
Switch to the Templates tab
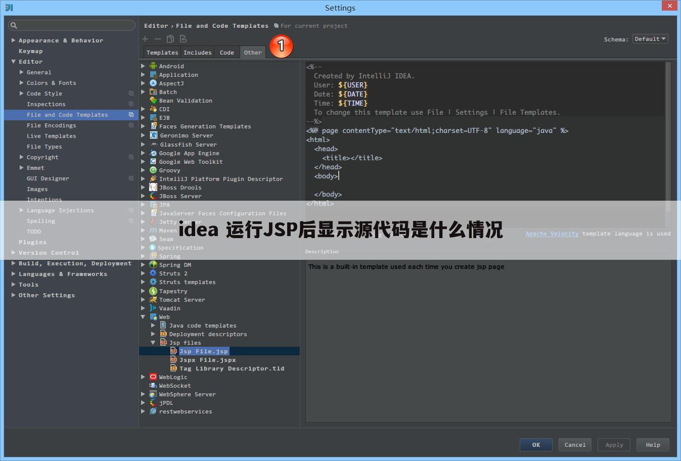(x=162, y=53)
